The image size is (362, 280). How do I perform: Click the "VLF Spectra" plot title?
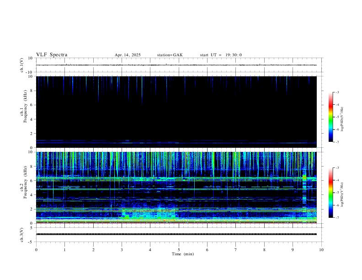coord(52,55)
